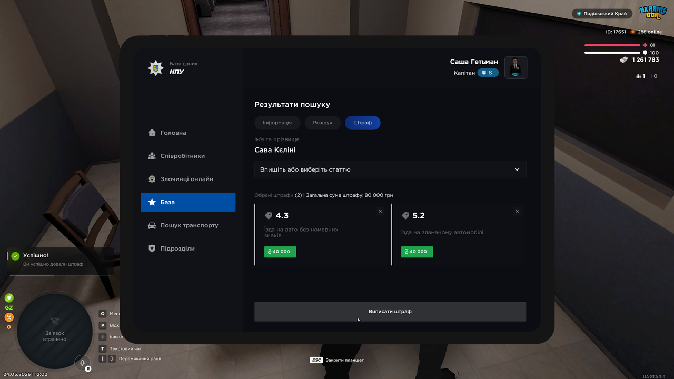
Task: Click the ESC Закрити планшет hint
Action: [x=337, y=360]
